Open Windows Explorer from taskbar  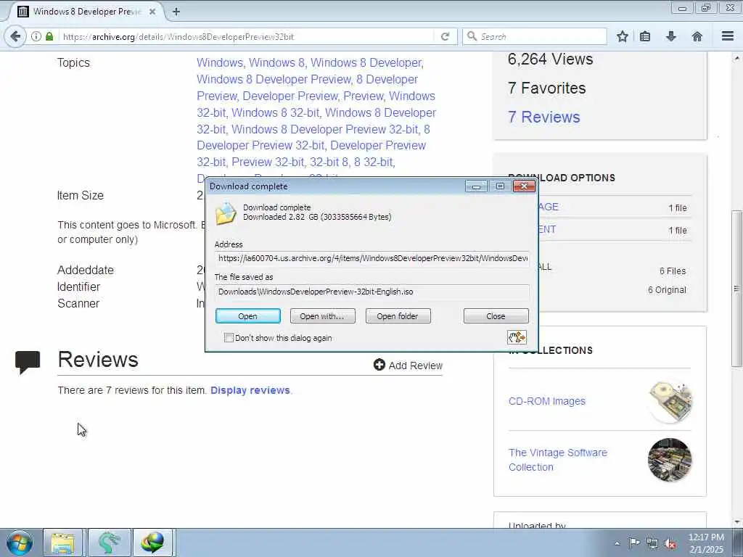pos(62,542)
